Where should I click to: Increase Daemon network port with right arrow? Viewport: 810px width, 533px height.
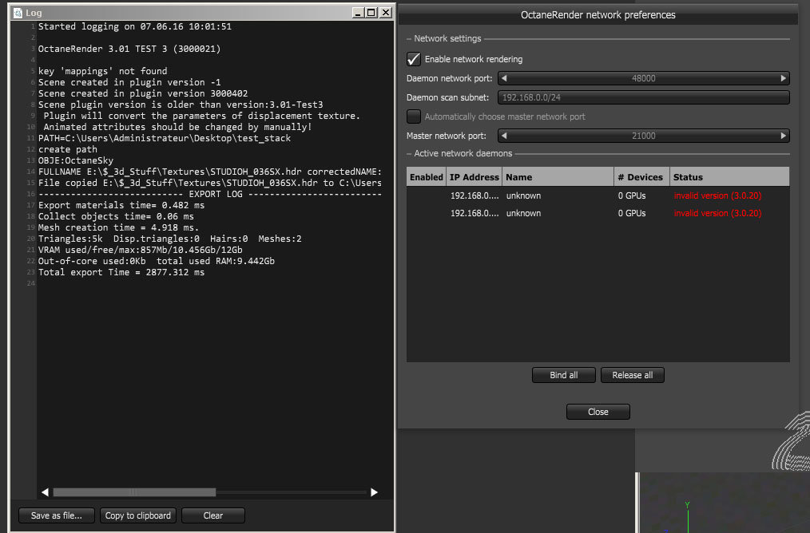coord(783,78)
